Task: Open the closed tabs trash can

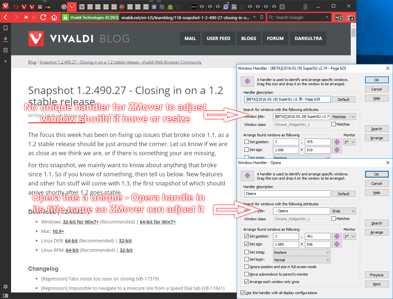Action: click(305, 7)
